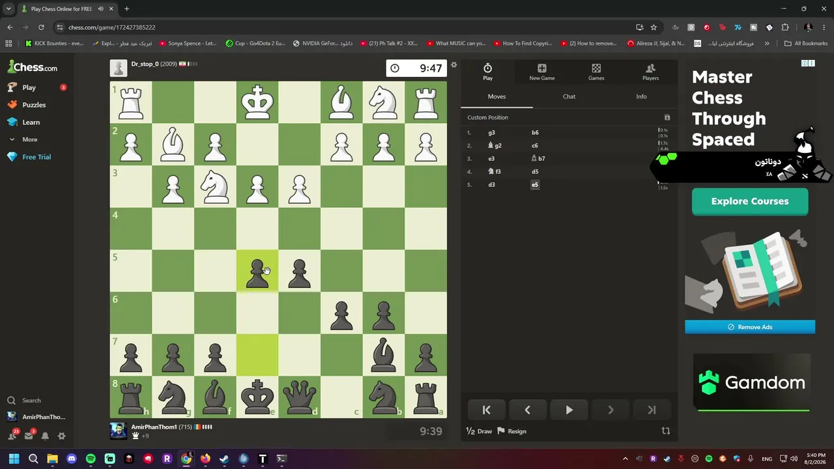
Task: Select move b6 in the move list
Action: pos(535,133)
